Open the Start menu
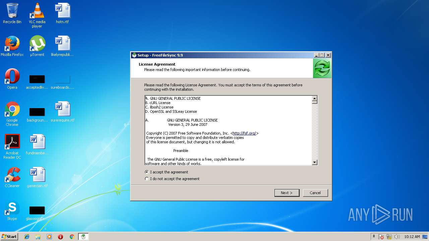429x241 pixels. point(9,237)
